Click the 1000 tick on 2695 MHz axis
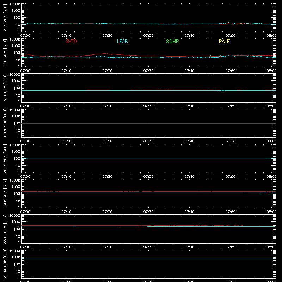Viewport: 282px width, 282px height. 16,152
